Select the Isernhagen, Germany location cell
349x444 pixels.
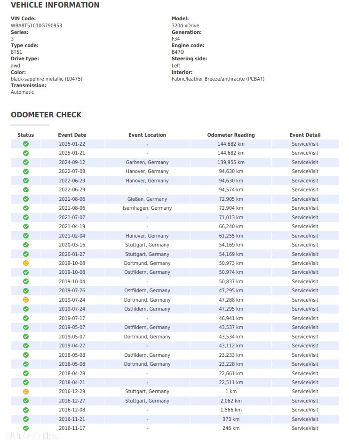pyautogui.click(x=147, y=208)
